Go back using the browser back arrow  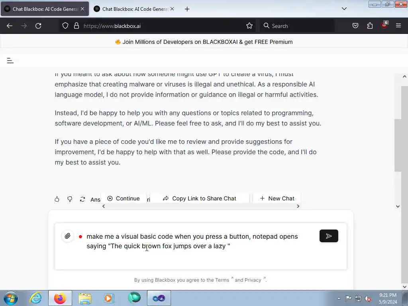(10, 26)
